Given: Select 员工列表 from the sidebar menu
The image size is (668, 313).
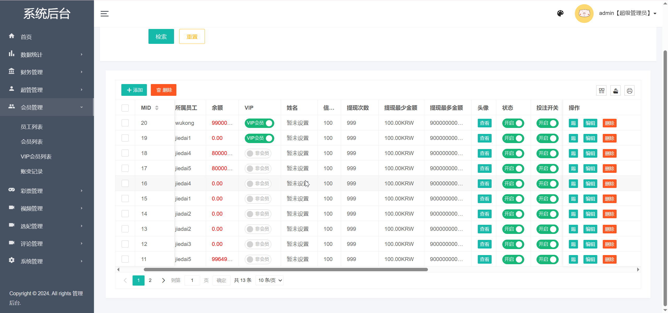Looking at the screenshot, I should [32, 127].
